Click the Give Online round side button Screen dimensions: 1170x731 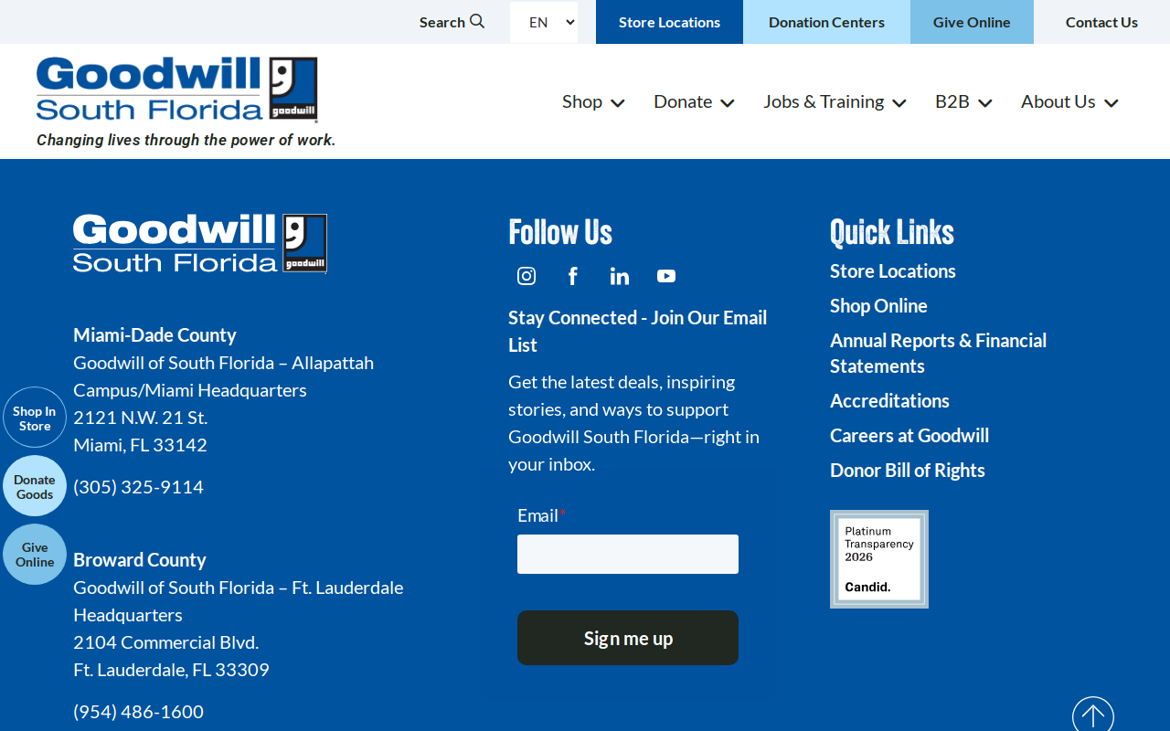point(35,555)
